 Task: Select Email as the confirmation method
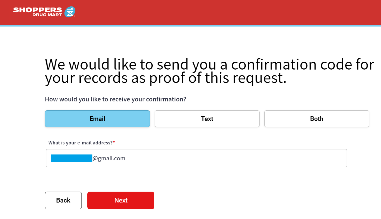click(x=97, y=119)
